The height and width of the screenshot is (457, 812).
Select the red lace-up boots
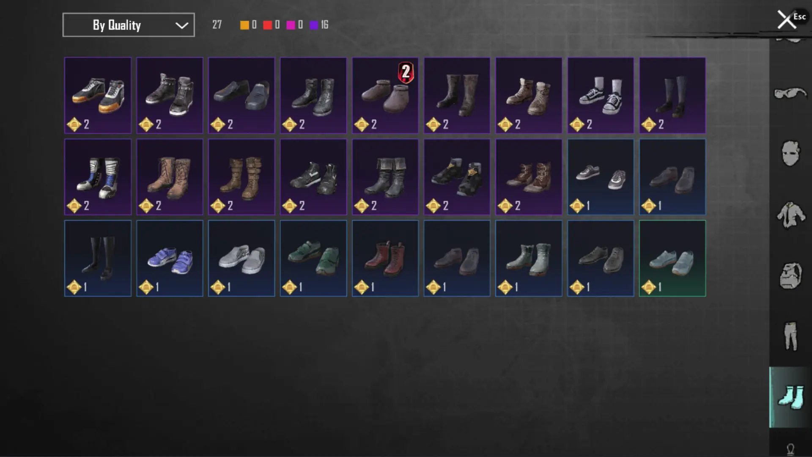coord(385,258)
